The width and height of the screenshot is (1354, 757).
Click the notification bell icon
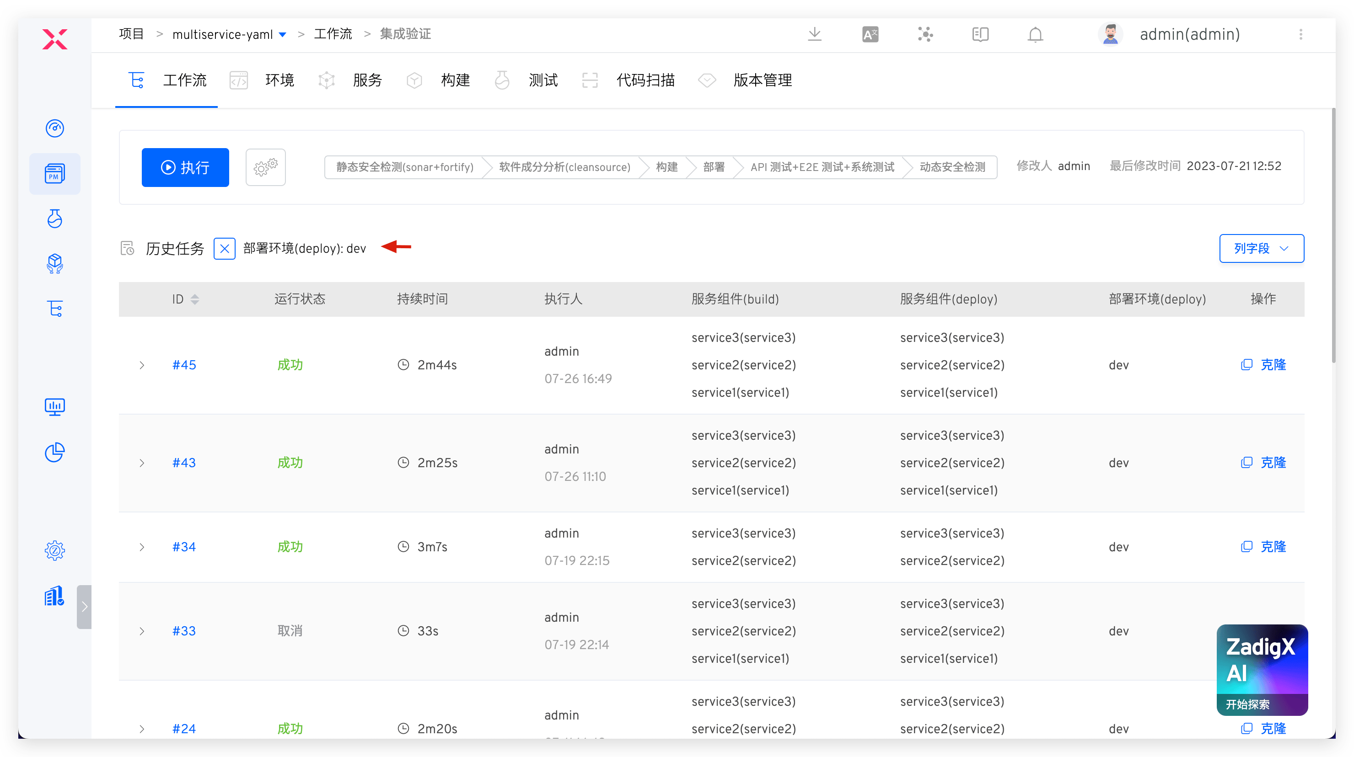(1035, 34)
